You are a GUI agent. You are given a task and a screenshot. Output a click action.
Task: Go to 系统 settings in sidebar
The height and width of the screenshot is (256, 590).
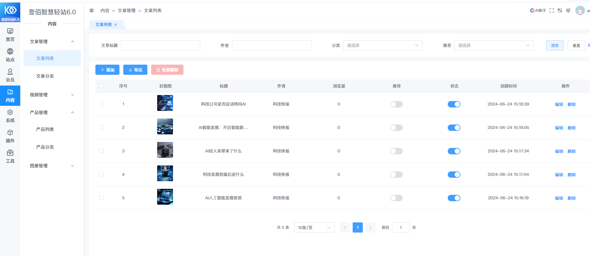click(x=10, y=116)
